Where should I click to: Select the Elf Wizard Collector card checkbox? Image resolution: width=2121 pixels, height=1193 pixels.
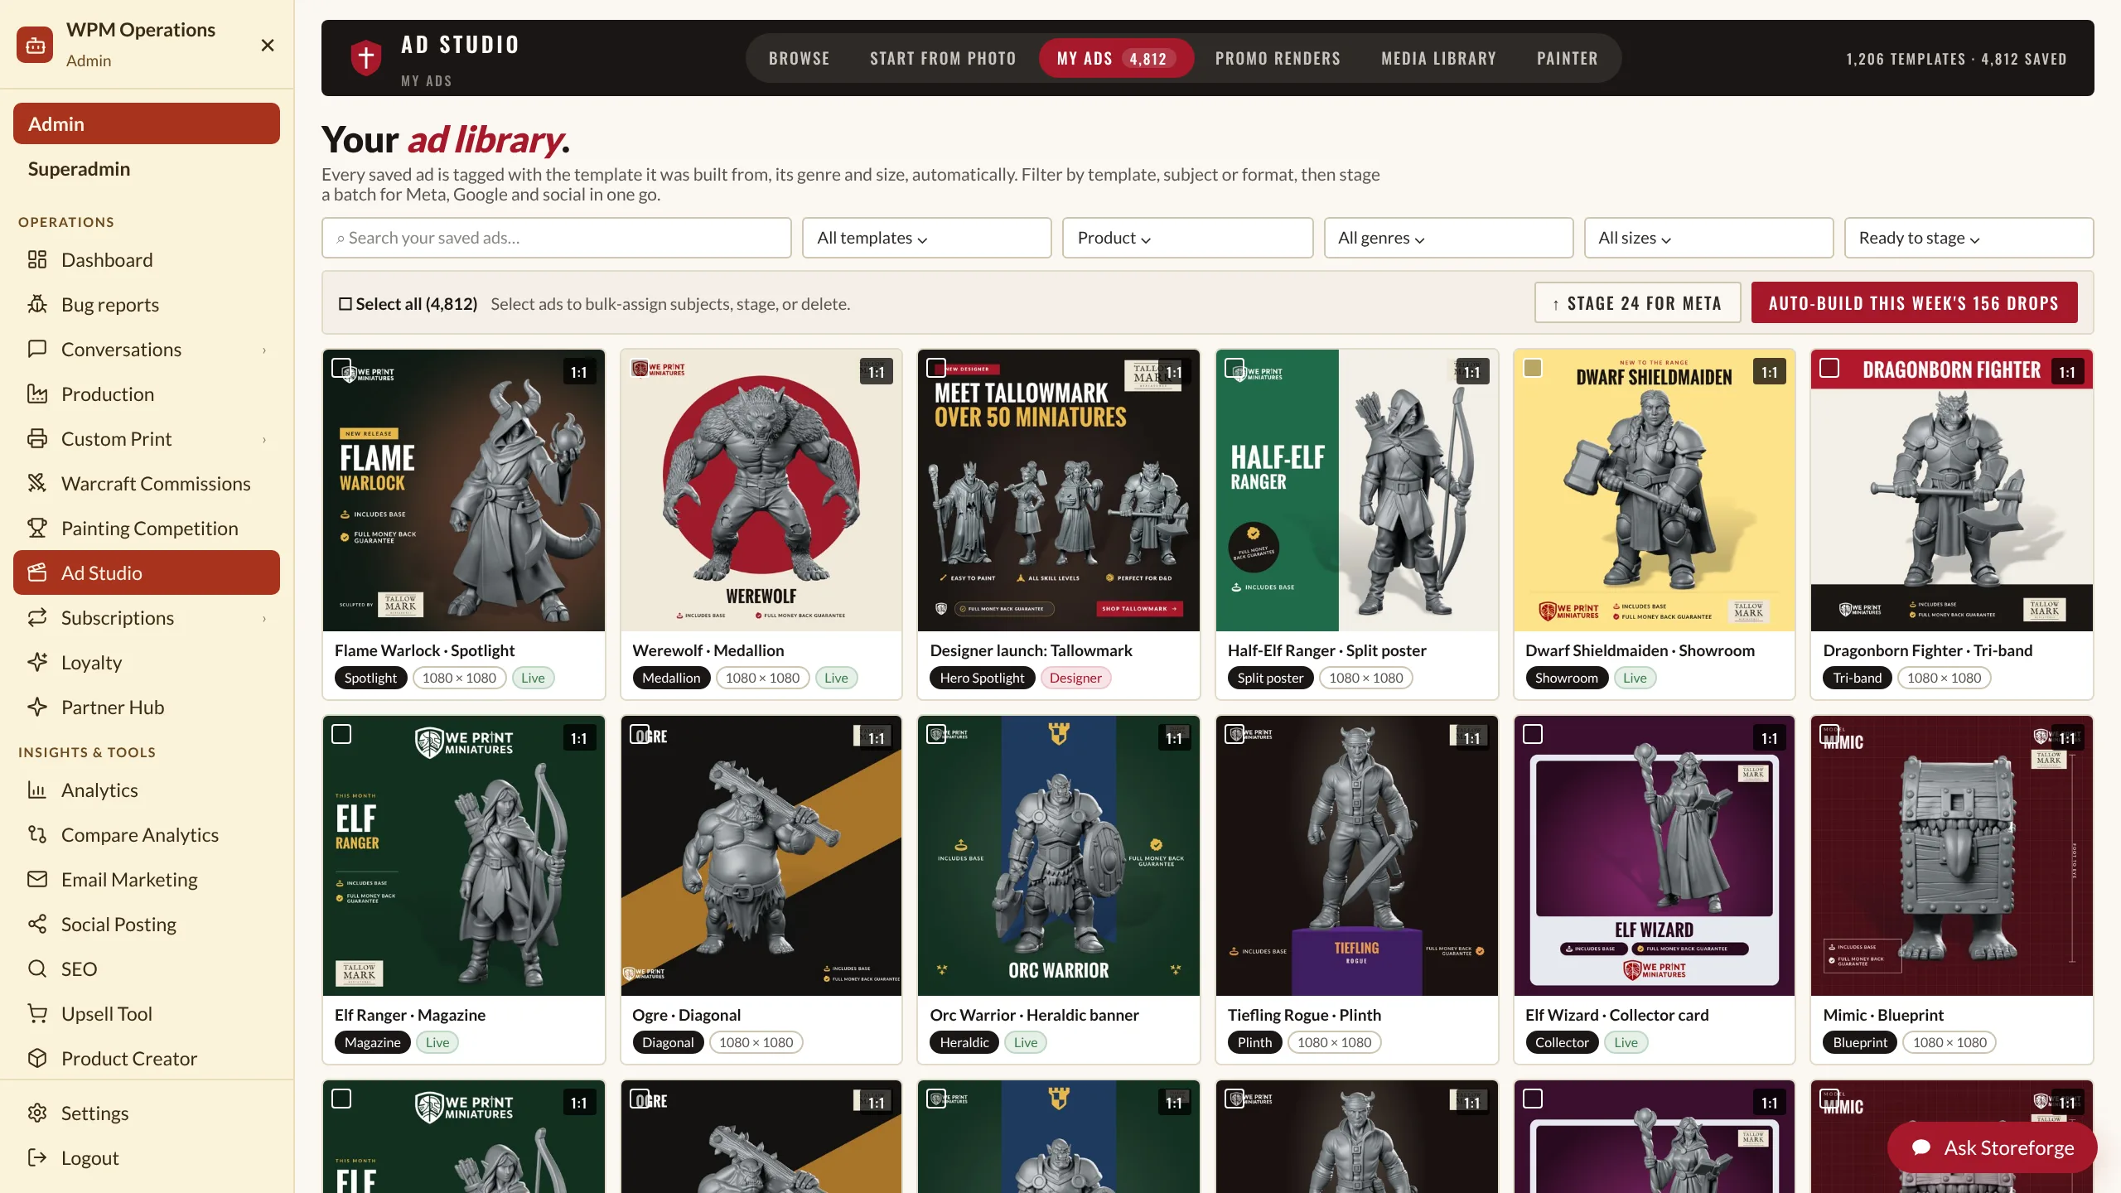[1533, 734]
